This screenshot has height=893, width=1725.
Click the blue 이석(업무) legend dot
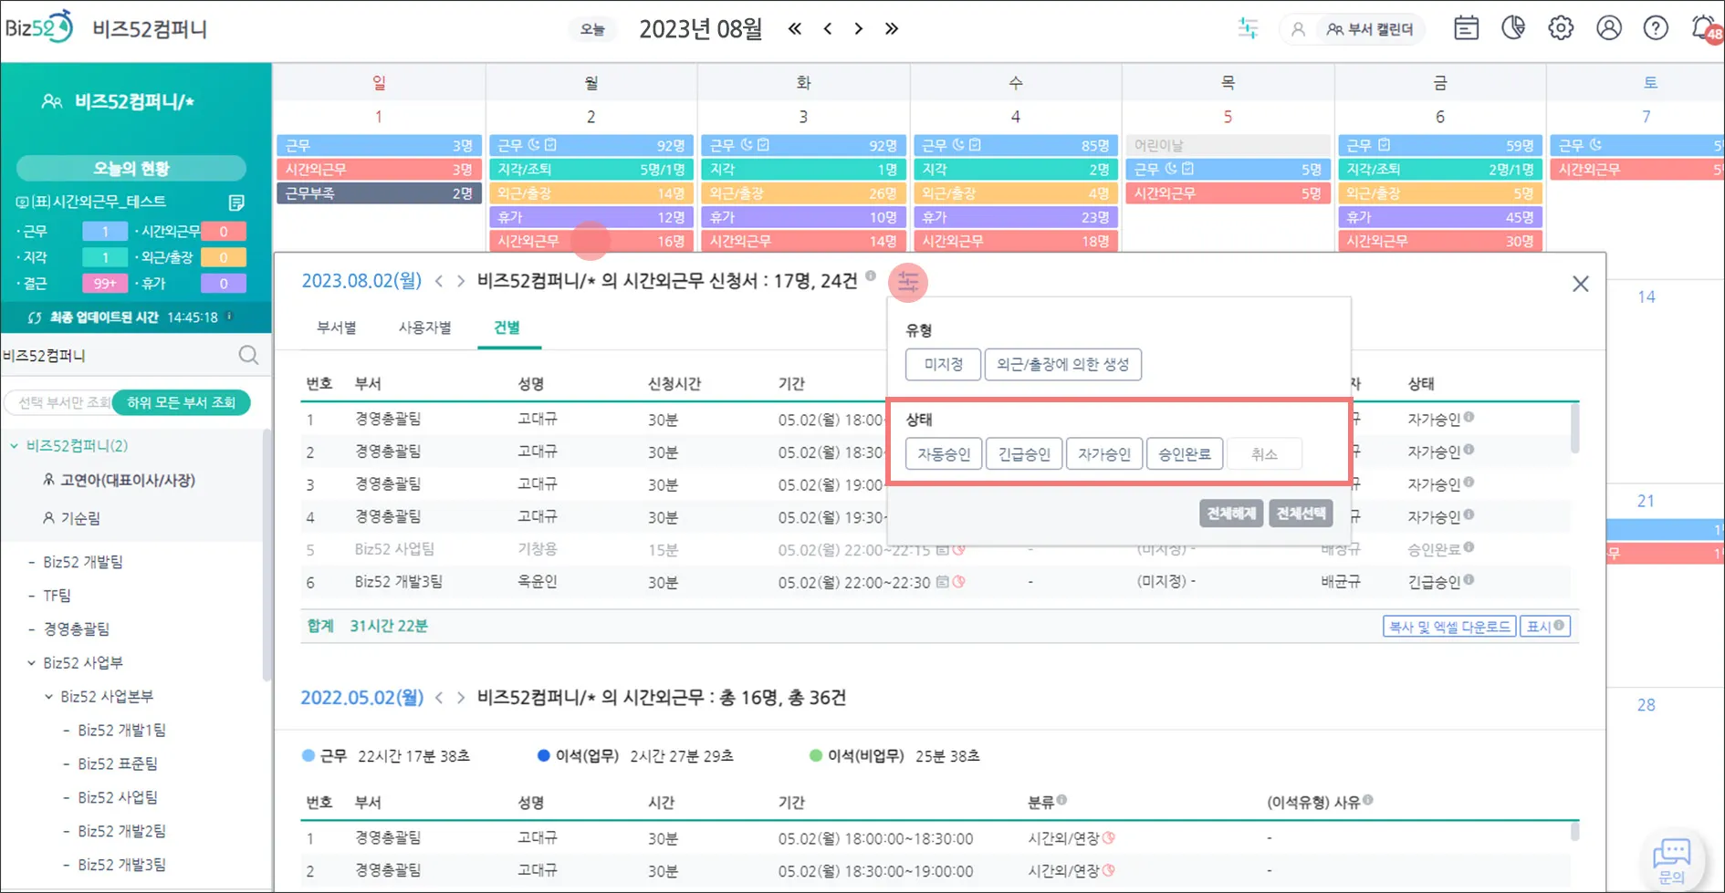544,755
